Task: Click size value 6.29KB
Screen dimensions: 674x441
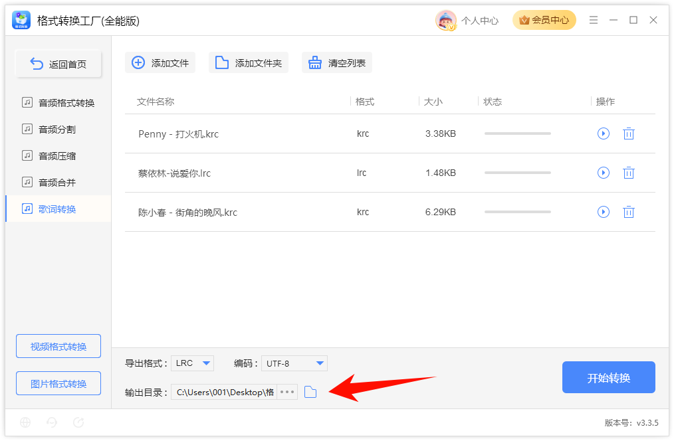Action: [x=441, y=212]
